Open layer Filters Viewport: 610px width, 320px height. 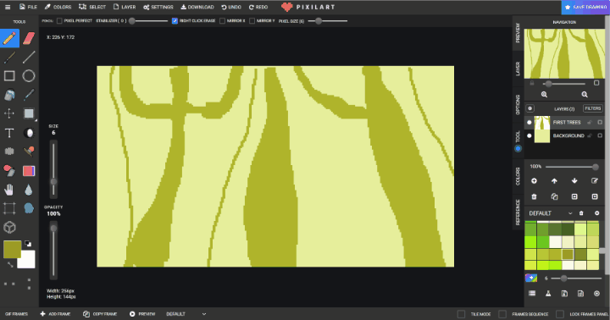(592, 108)
